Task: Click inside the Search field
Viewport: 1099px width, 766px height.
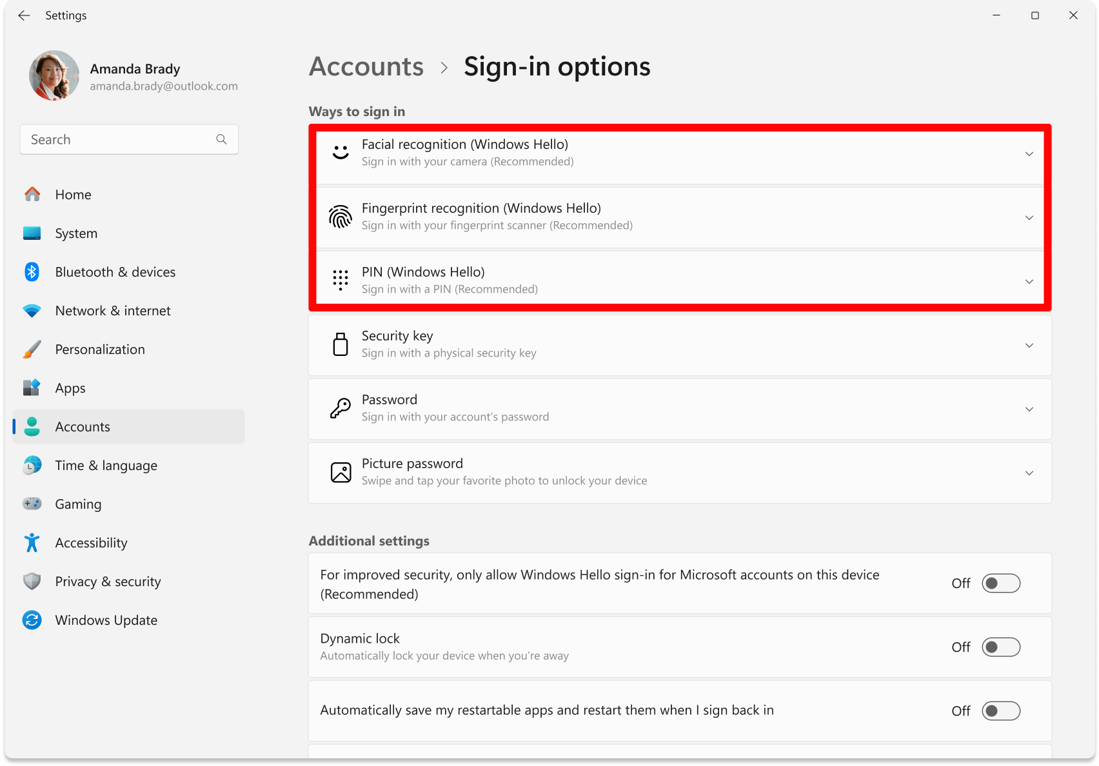Action: coord(116,139)
